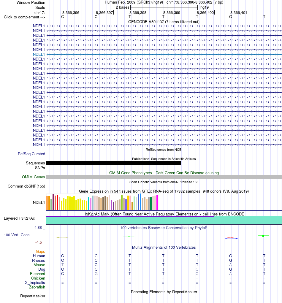Click the Gaps alignment row label
This screenshot has width=282, height=303.
(x=40, y=251)
